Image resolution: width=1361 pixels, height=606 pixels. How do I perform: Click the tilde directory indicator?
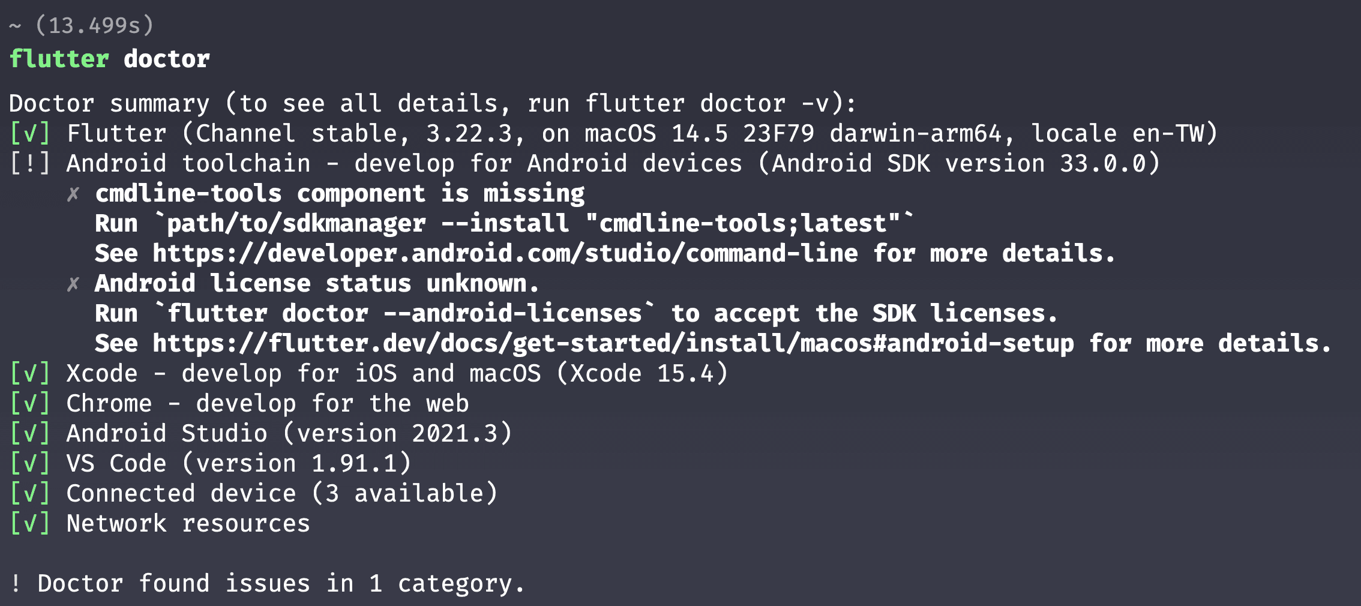(16, 25)
